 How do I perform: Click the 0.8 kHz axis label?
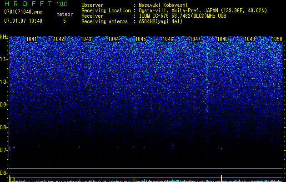tap(4, 127)
